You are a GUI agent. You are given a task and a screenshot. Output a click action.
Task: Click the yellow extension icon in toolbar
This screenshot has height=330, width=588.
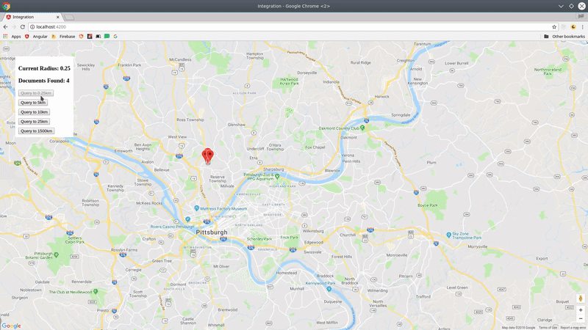[573, 27]
